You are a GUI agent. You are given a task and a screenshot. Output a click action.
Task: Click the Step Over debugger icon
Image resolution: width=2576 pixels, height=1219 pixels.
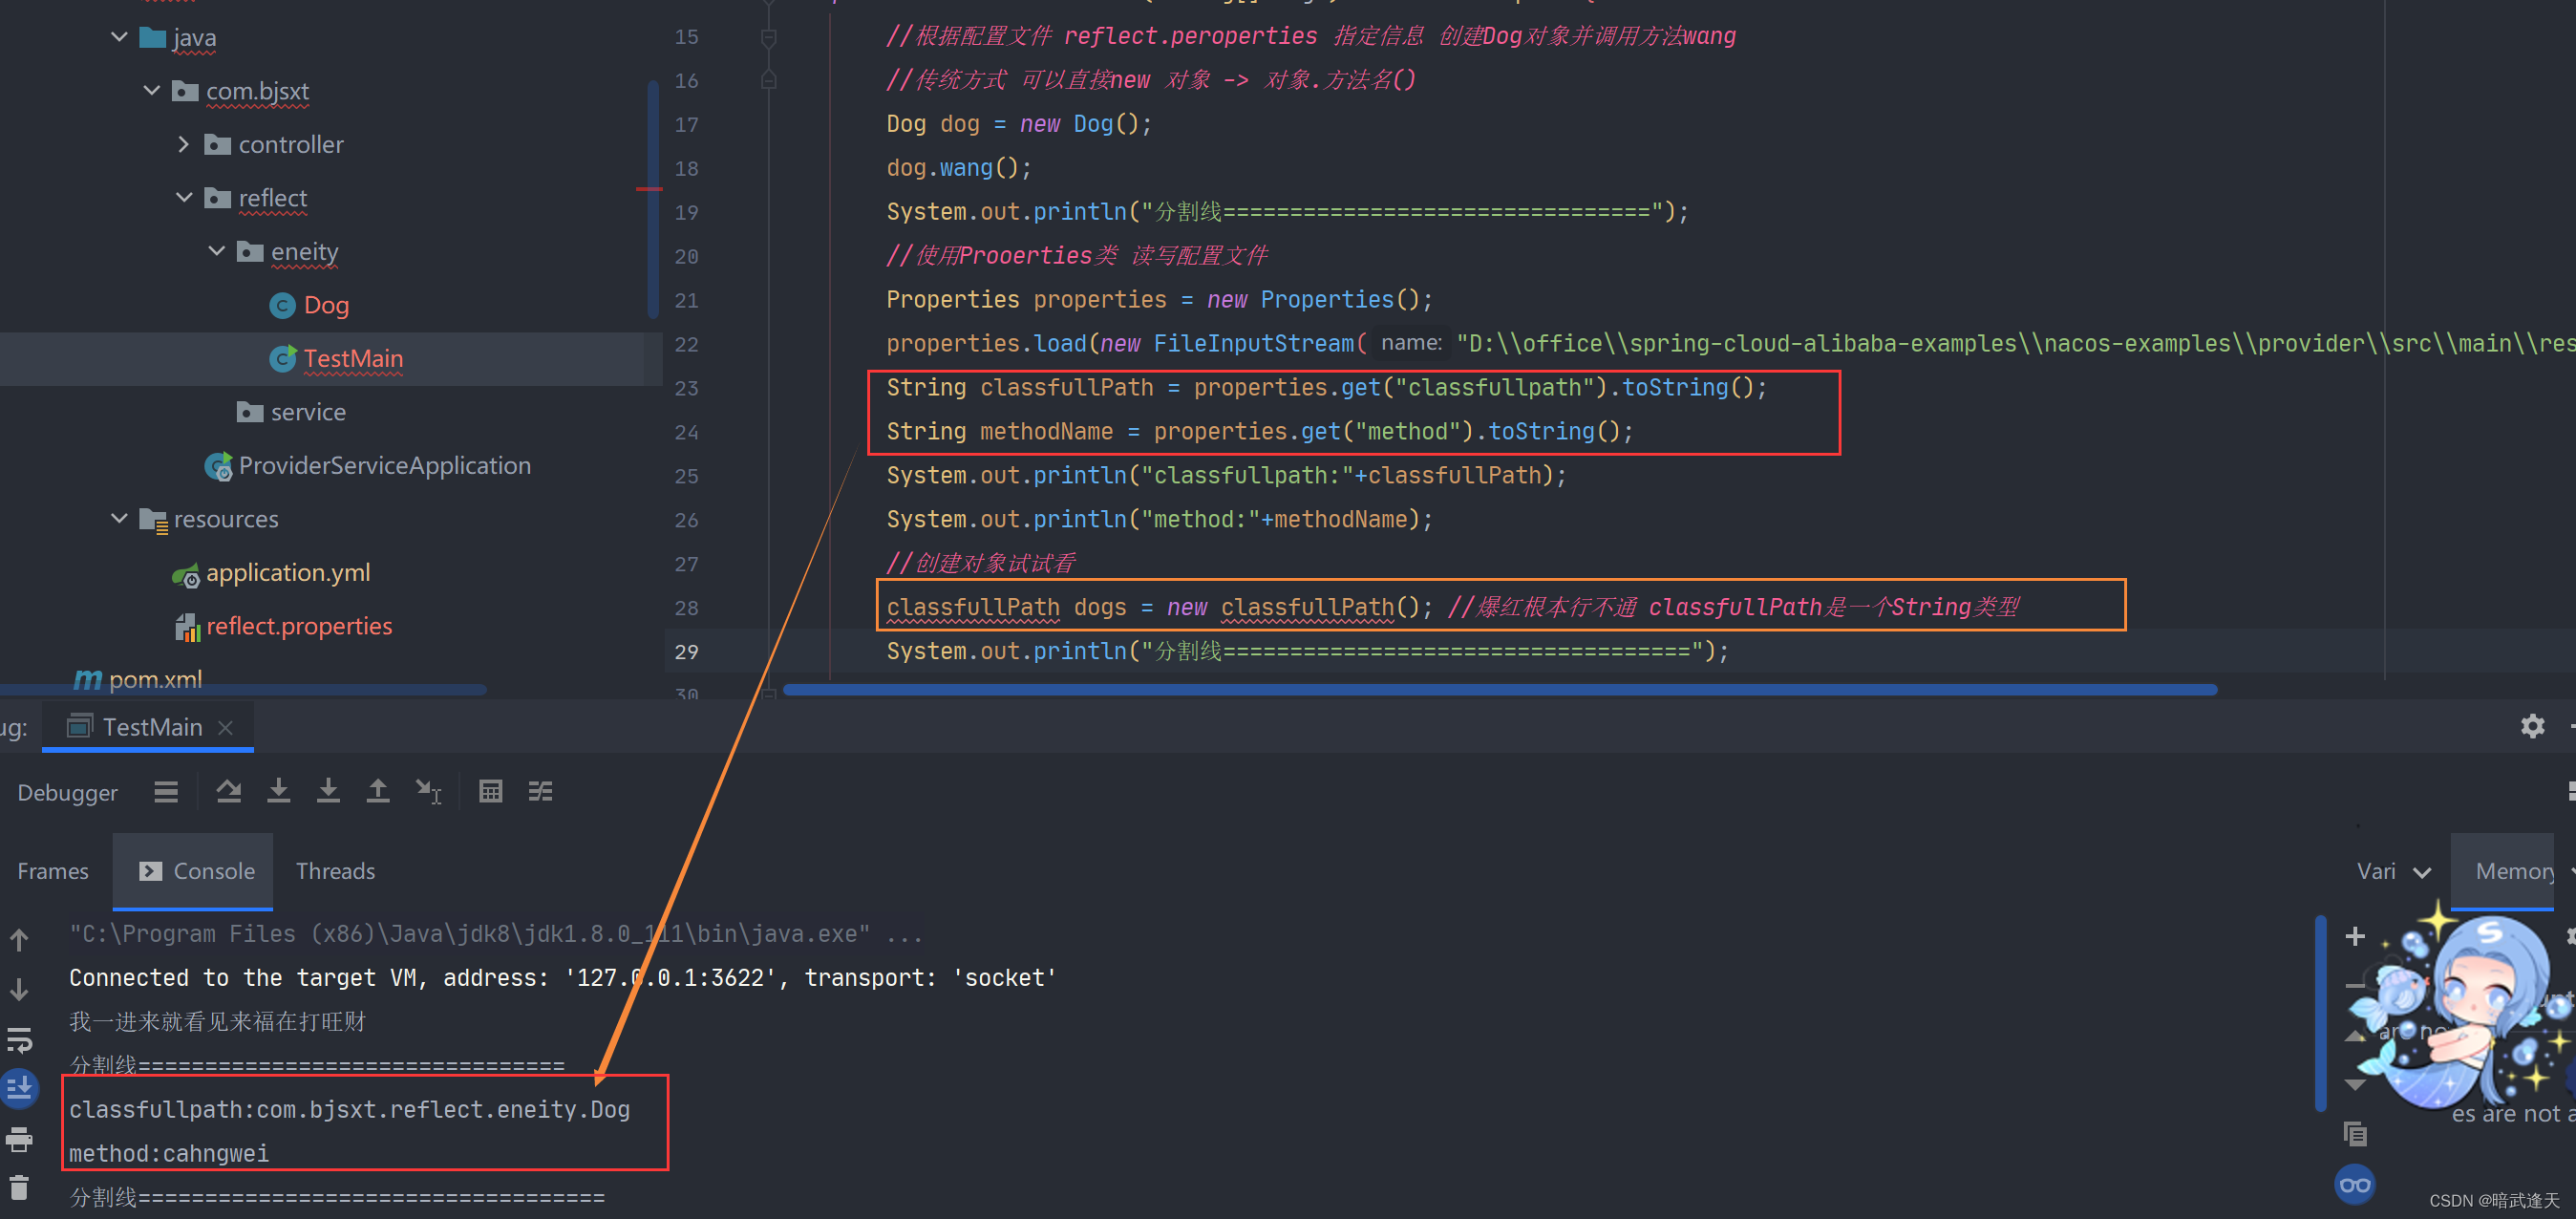(228, 792)
